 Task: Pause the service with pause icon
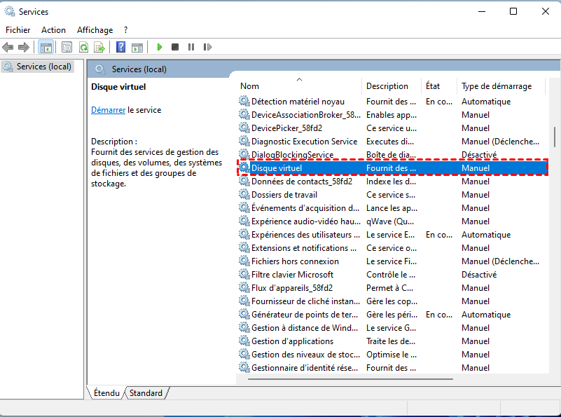[191, 47]
